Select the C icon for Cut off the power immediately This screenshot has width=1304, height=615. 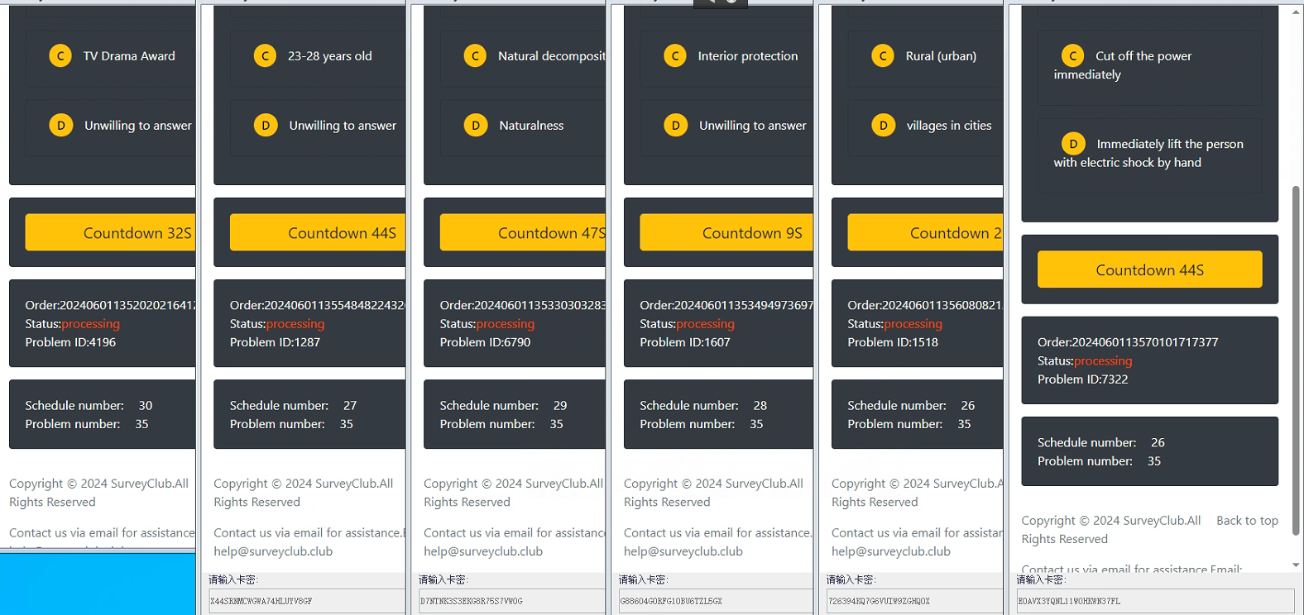[x=1072, y=55]
